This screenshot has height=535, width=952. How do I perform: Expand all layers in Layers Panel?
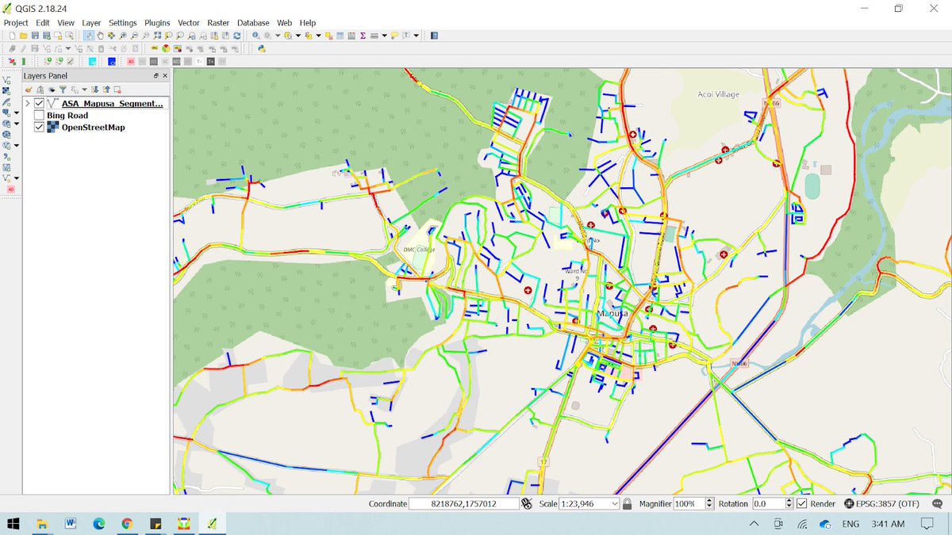click(95, 90)
